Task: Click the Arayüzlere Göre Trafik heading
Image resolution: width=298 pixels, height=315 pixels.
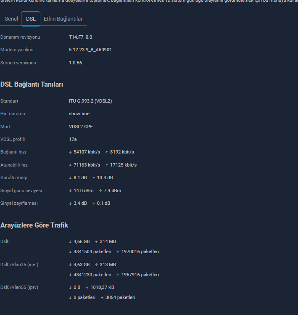Action: point(34,225)
